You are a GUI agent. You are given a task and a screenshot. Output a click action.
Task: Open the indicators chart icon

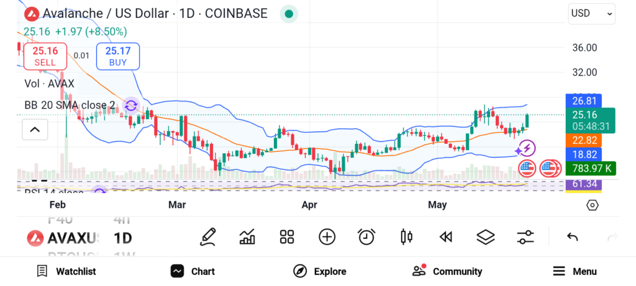247,236
